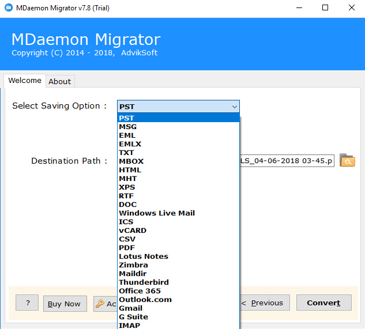Choose the vCARD entry
The image size is (365, 329).
pos(178,230)
